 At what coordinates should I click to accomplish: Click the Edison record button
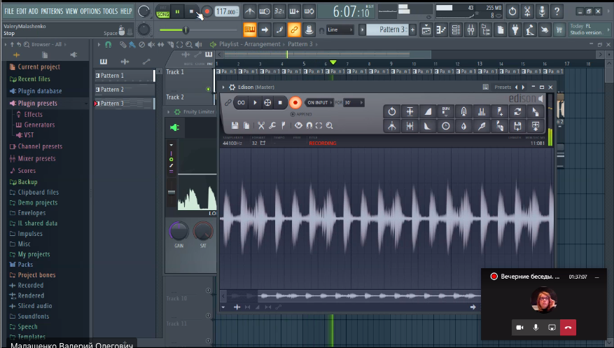coord(295,102)
